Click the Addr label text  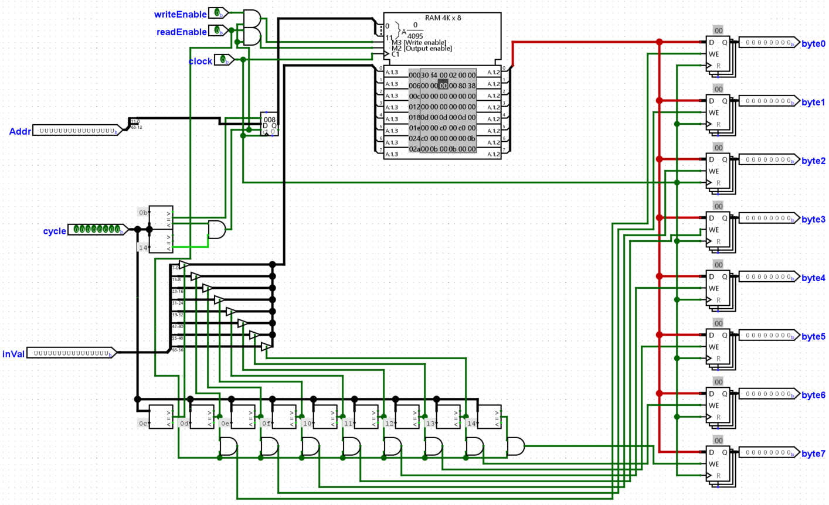tap(20, 131)
